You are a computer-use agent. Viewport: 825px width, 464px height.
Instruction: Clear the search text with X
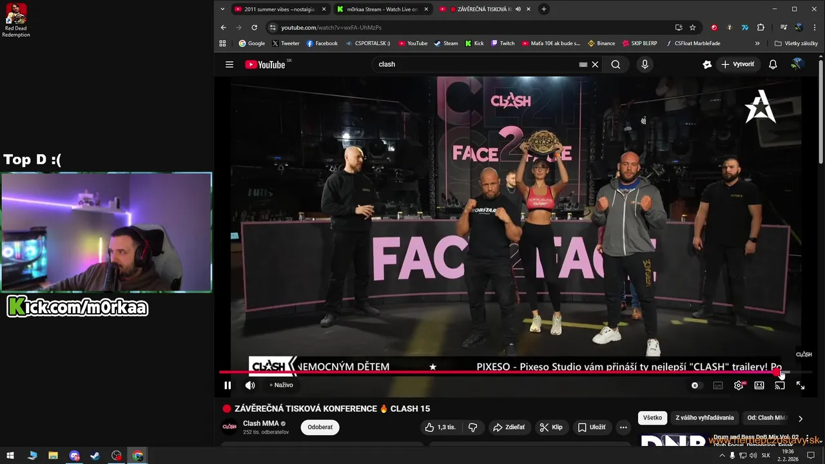[x=595, y=64]
